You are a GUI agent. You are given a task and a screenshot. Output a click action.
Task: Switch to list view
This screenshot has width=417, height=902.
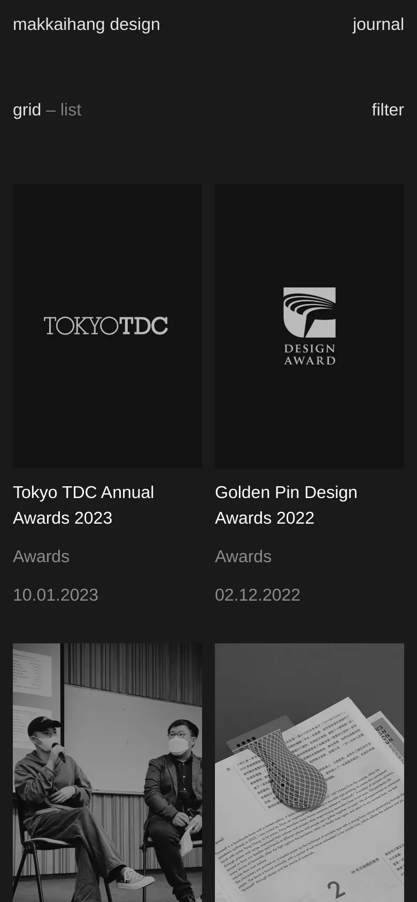pyautogui.click(x=71, y=110)
